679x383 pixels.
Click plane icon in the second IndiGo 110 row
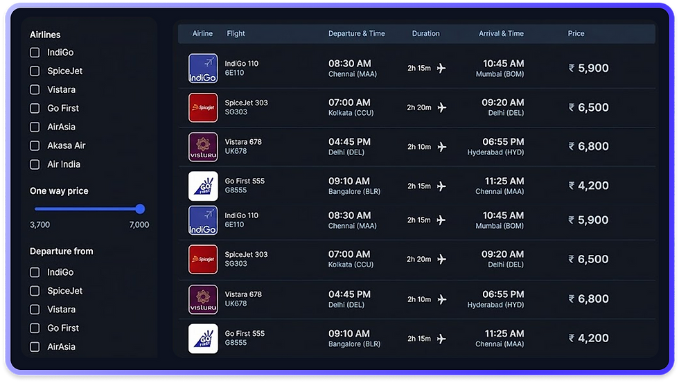(441, 220)
